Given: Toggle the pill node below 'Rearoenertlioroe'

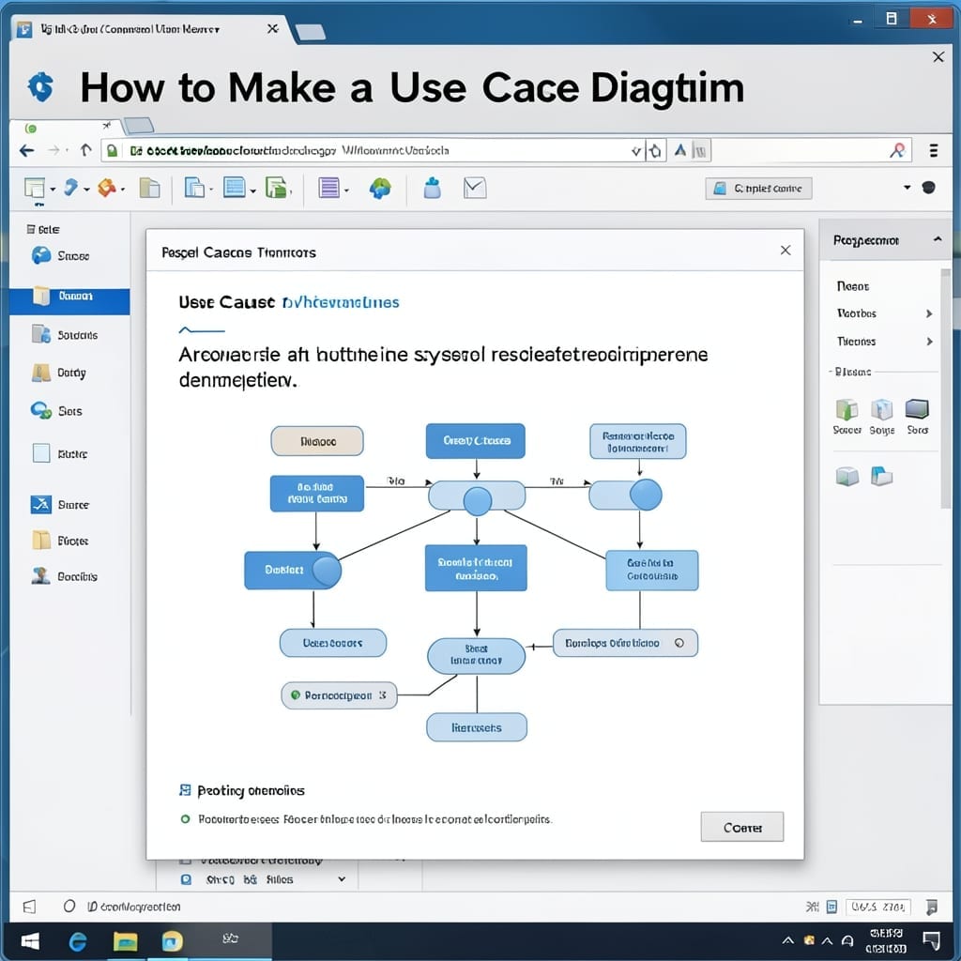Looking at the screenshot, I should point(626,495).
